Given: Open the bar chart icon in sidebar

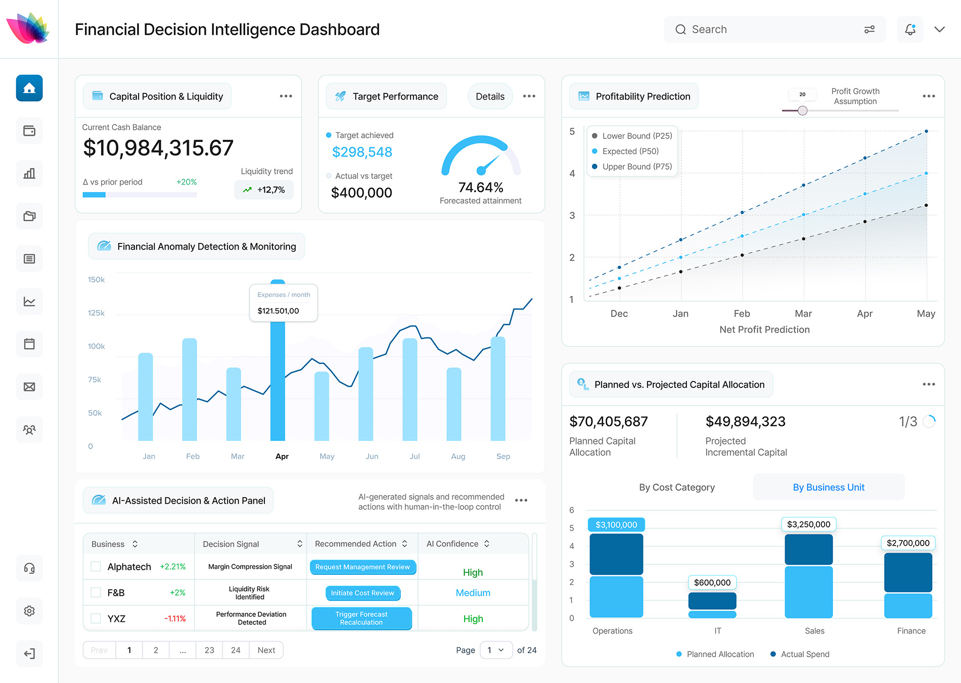Looking at the screenshot, I should coord(29,174).
